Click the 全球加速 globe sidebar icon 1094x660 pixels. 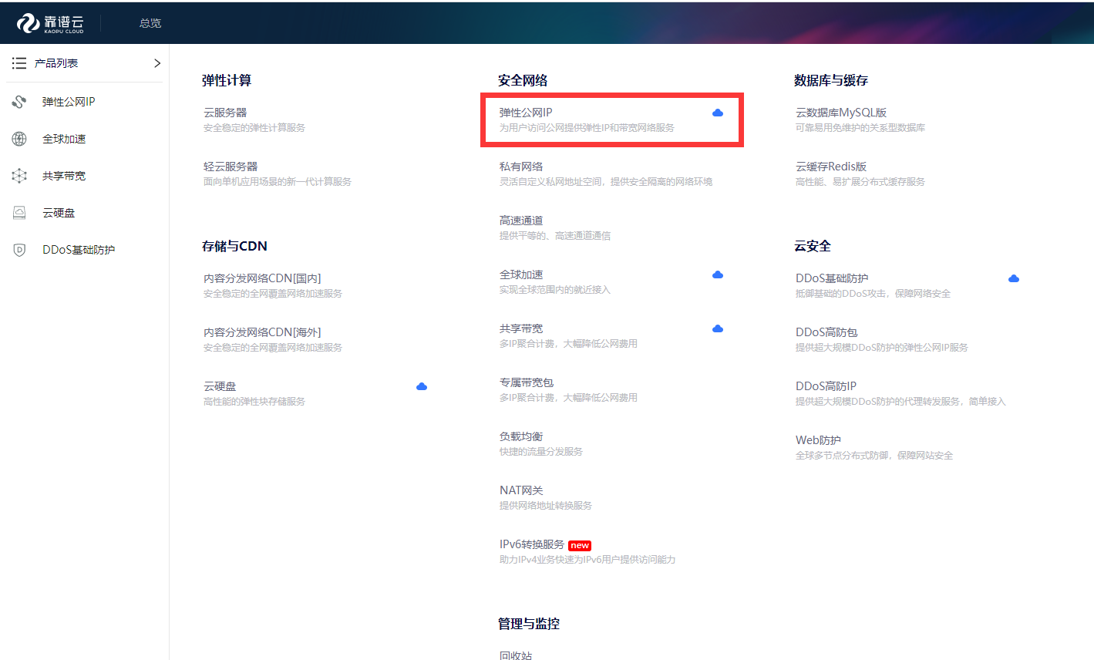[19, 139]
